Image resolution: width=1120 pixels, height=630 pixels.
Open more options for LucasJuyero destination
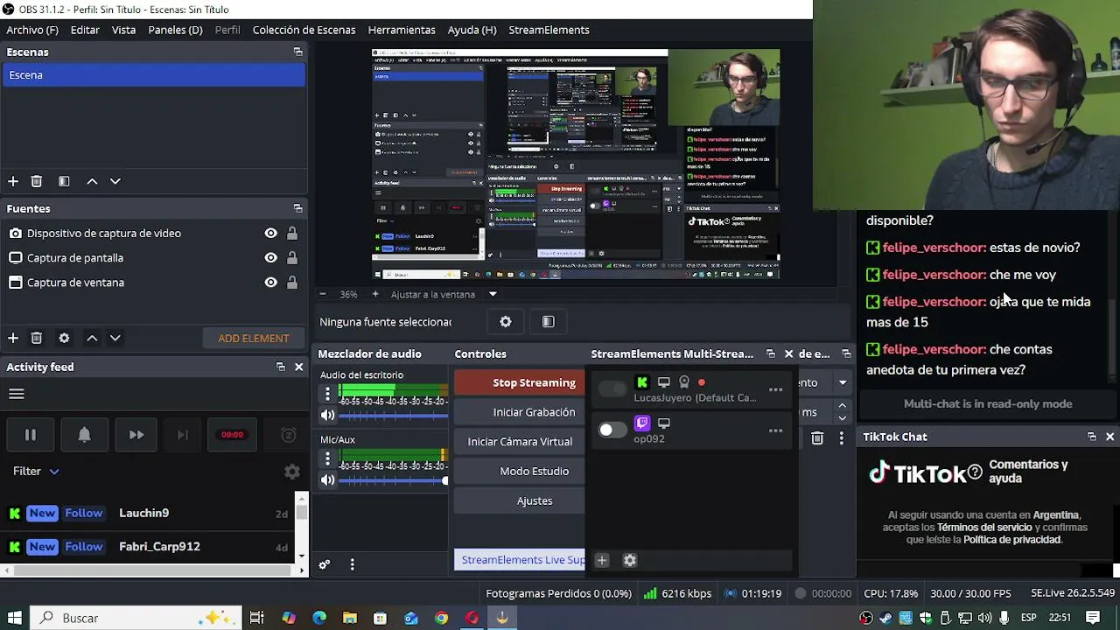pos(775,389)
